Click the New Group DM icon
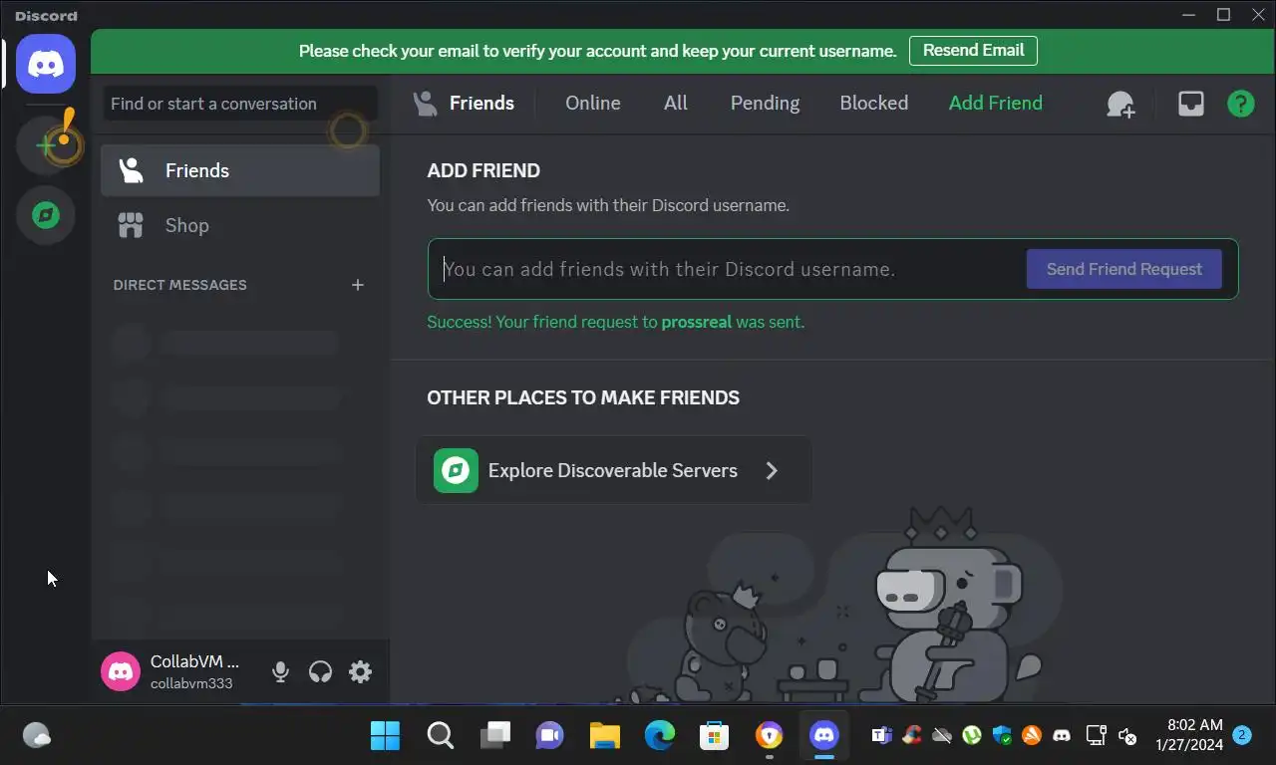 click(x=1120, y=104)
